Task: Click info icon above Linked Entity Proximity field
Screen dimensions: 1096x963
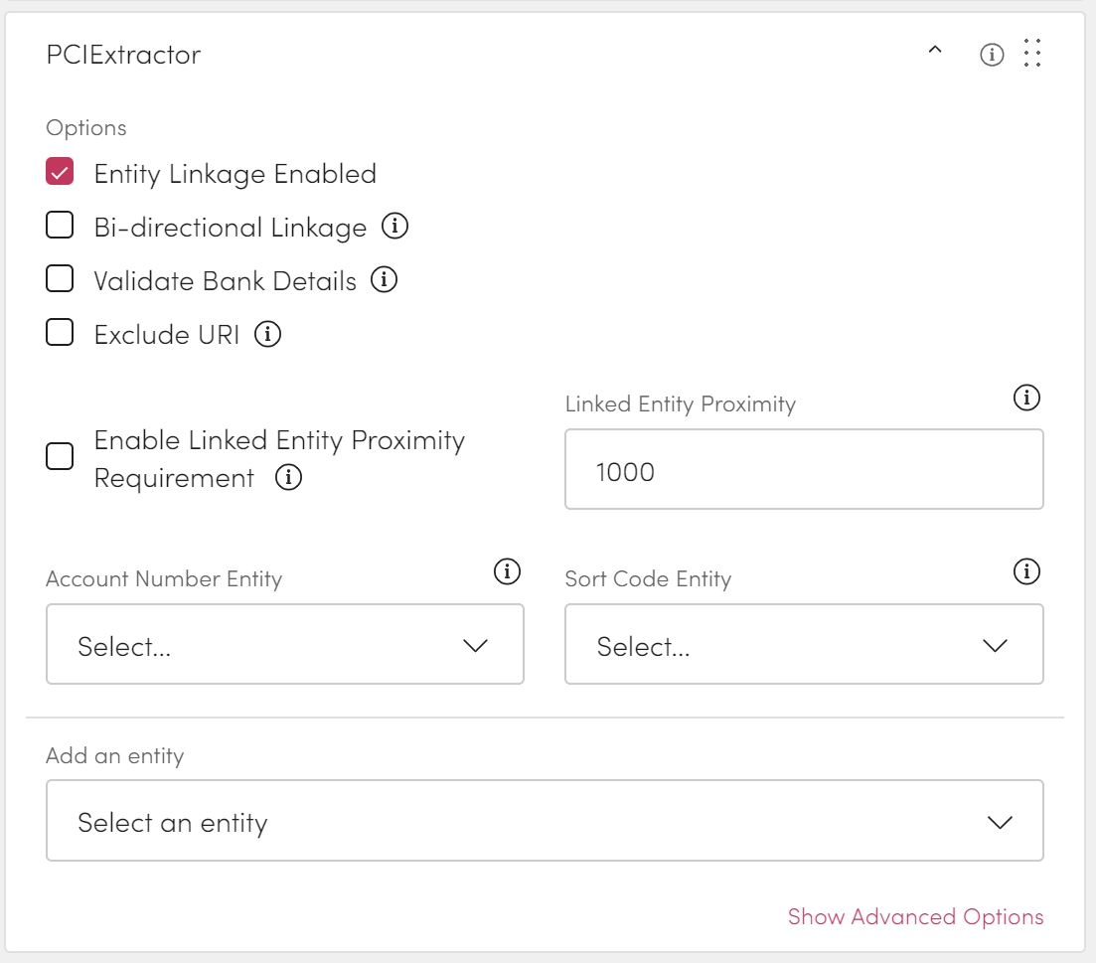Action: tap(1025, 399)
